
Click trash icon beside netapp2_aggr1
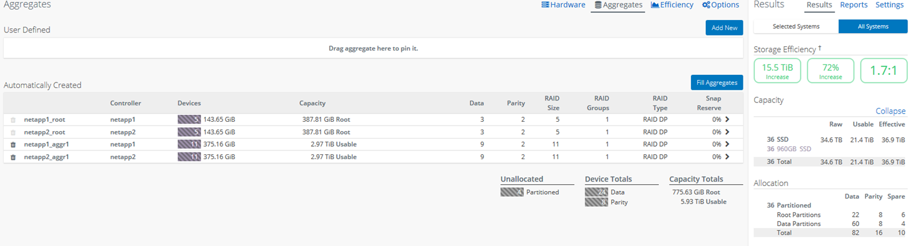[x=13, y=157]
